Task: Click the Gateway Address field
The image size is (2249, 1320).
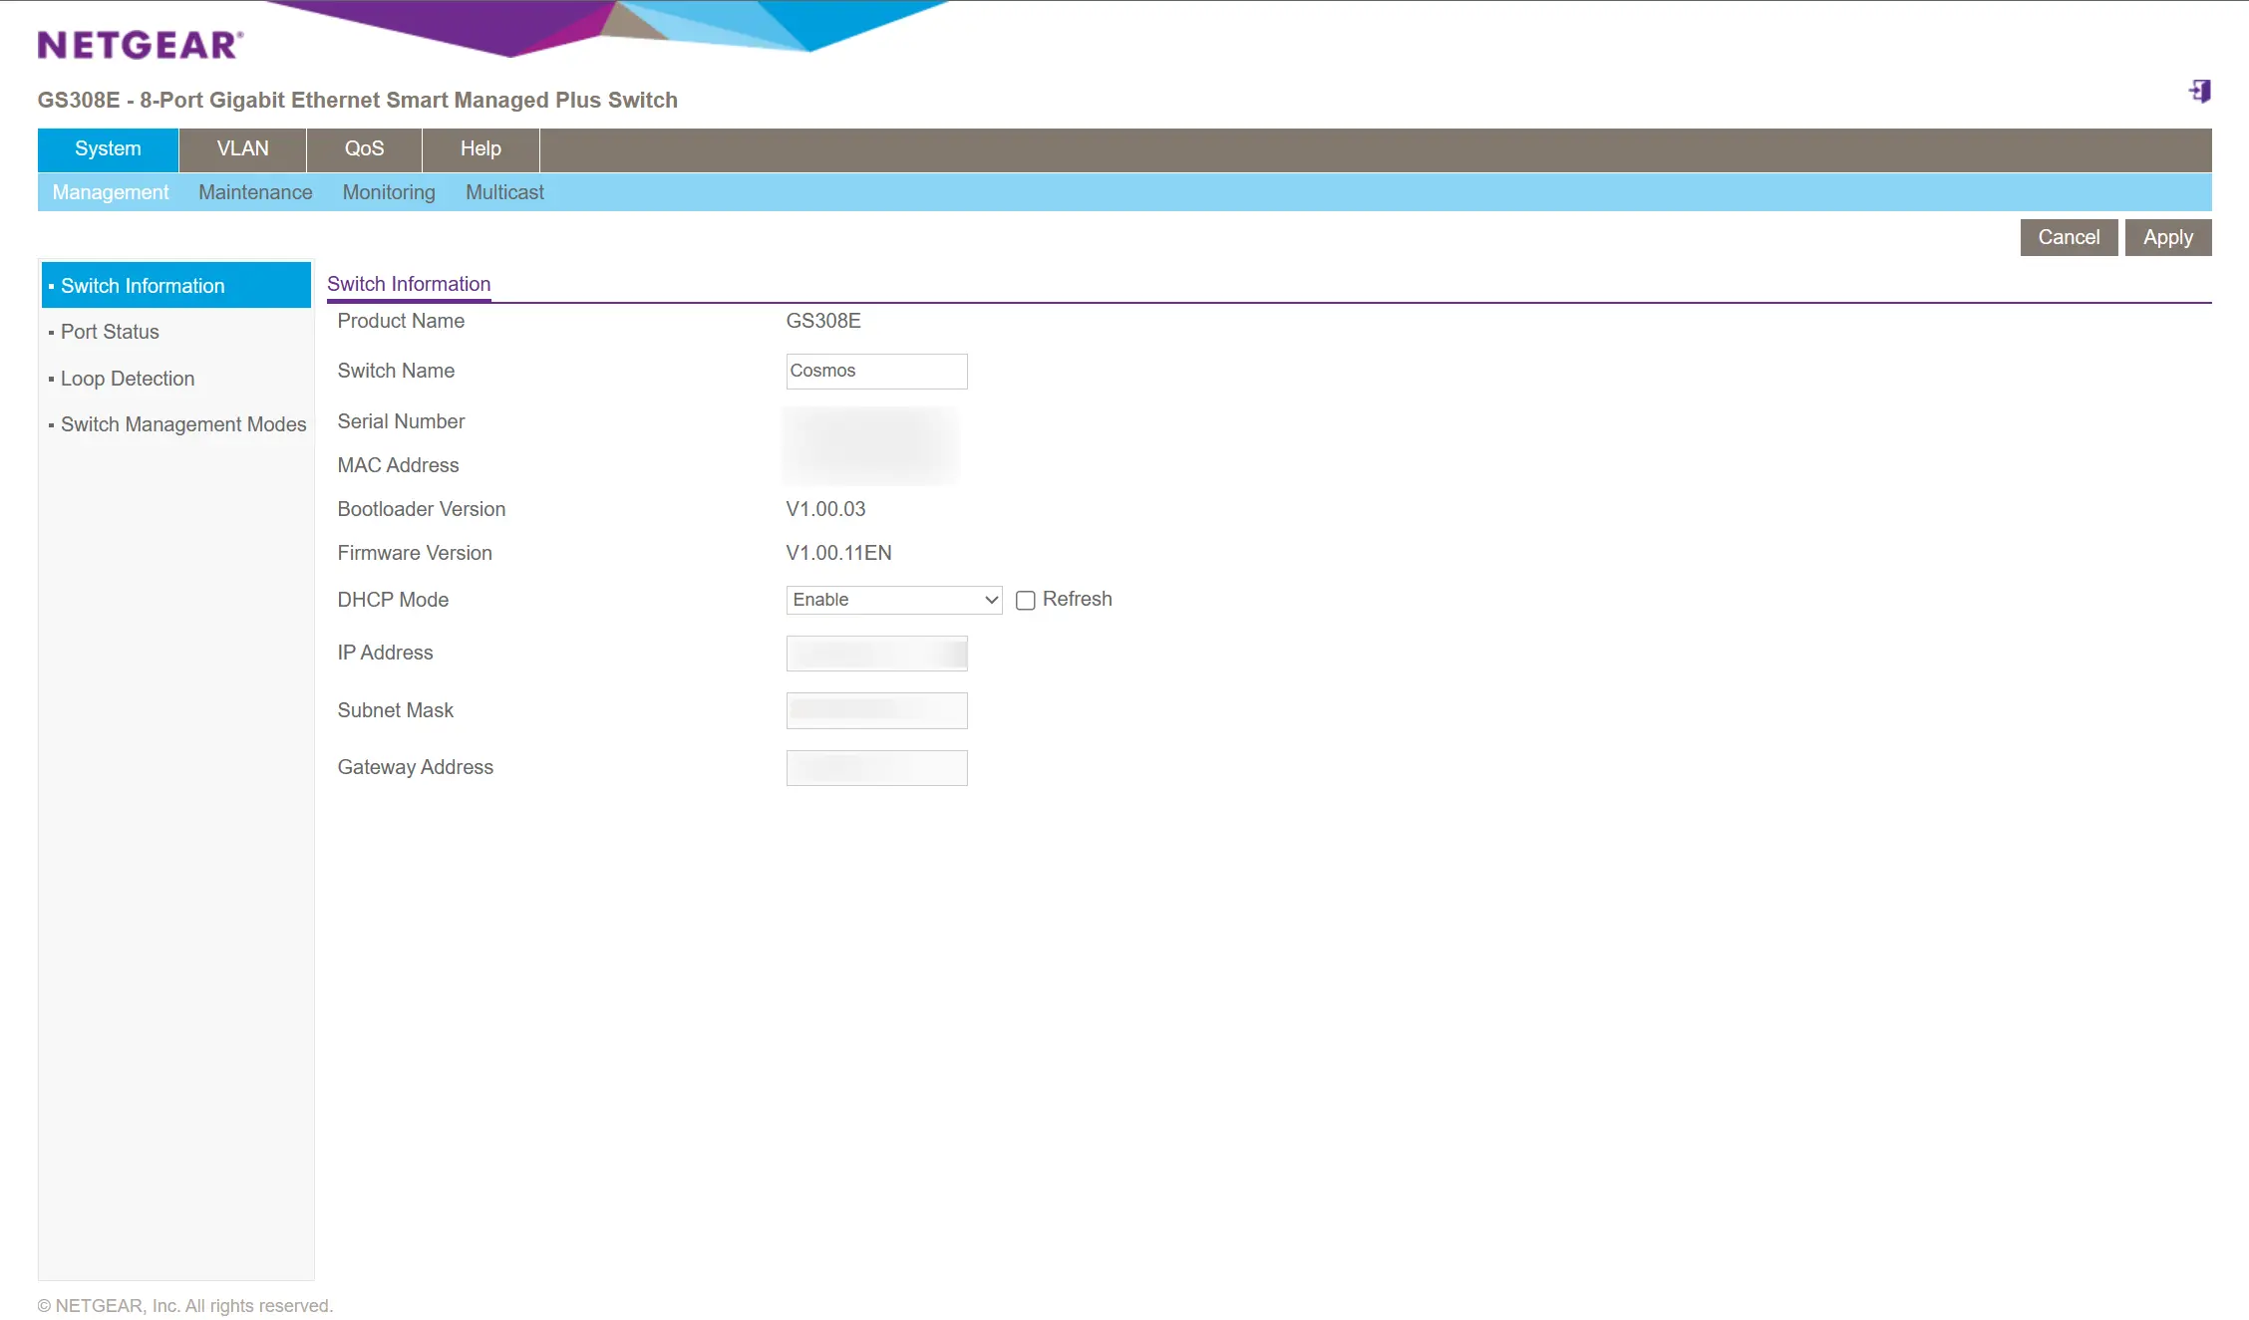Action: click(x=875, y=768)
